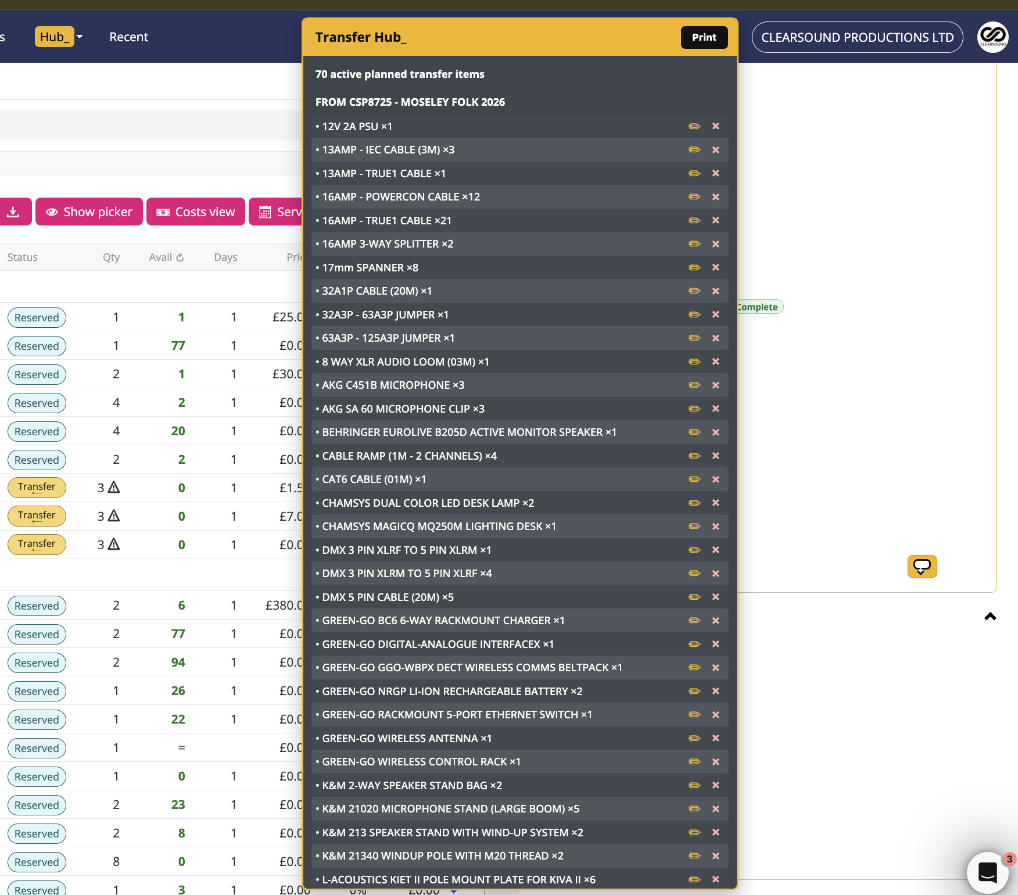Click the FROM CSP8725 - MOSELEY FOLK 2026 heading
The image size is (1018, 895).
click(410, 102)
